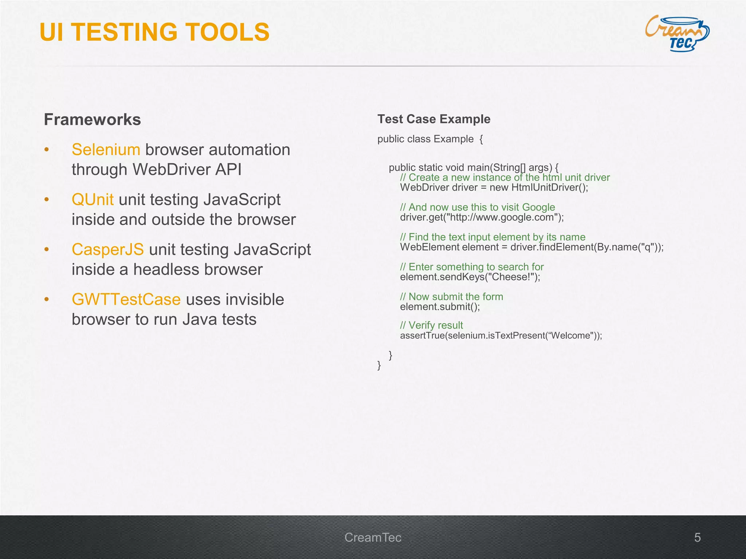Click the line 'through WebDriver API'

point(157,170)
